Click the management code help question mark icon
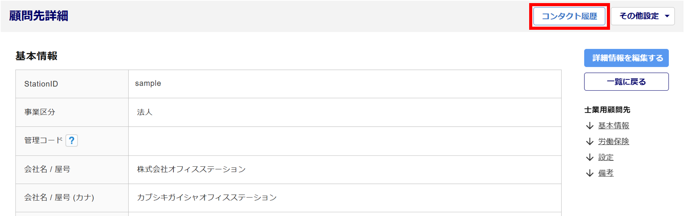This screenshot has width=685, height=216. click(72, 140)
